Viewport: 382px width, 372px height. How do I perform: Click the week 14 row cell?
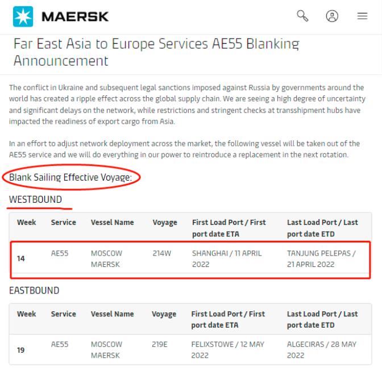click(21, 258)
